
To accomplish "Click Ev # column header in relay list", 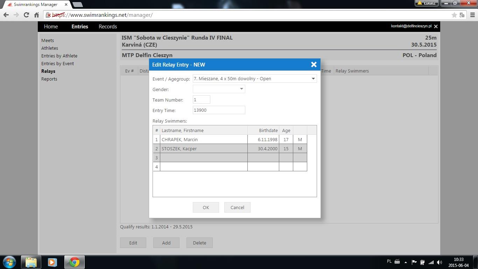I will 129,71.
